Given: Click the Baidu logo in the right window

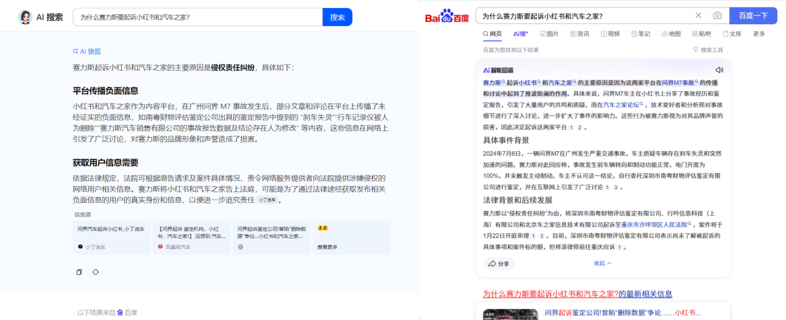Looking at the screenshot, I should pos(447,16).
